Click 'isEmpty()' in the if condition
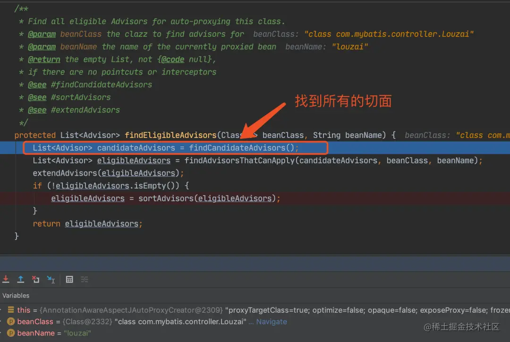Image resolution: width=510 pixels, height=342 pixels. 154,186
